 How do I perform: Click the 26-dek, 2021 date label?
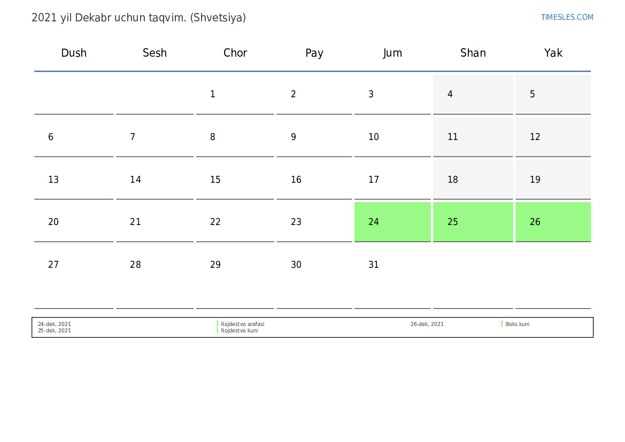(x=427, y=324)
